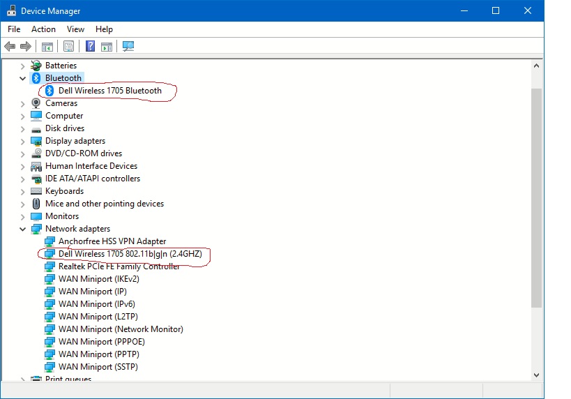Image resolution: width=571 pixels, height=399 pixels.
Task: Click the Keyboards category icon
Action: tap(36, 191)
